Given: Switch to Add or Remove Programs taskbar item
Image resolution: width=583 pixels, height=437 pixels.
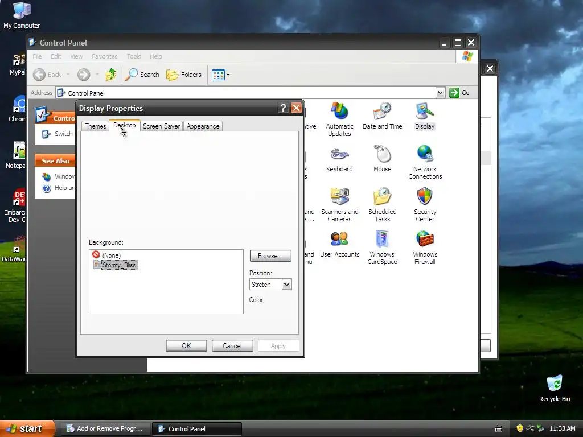Looking at the screenshot, I should click(105, 429).
